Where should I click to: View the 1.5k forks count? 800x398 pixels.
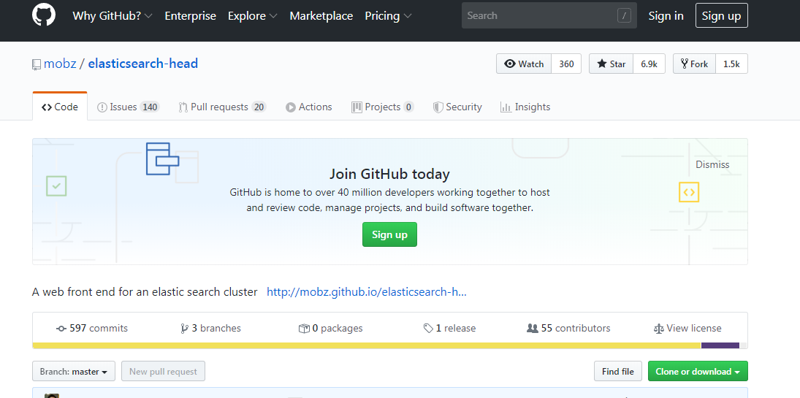click(x=731, y=64)
